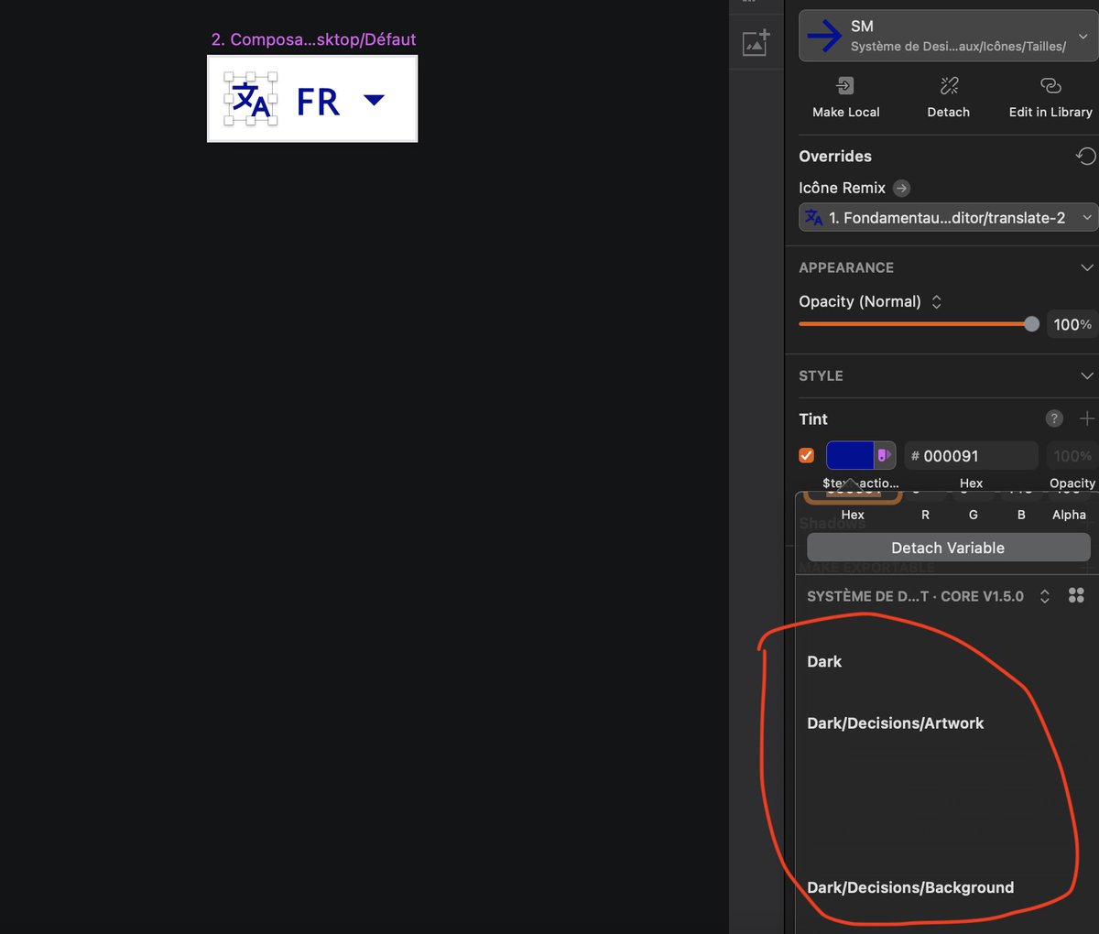This screenshot has height=934, width=1099.
Task: Click the Dark color group heading
Action: (x=824, y=661)
